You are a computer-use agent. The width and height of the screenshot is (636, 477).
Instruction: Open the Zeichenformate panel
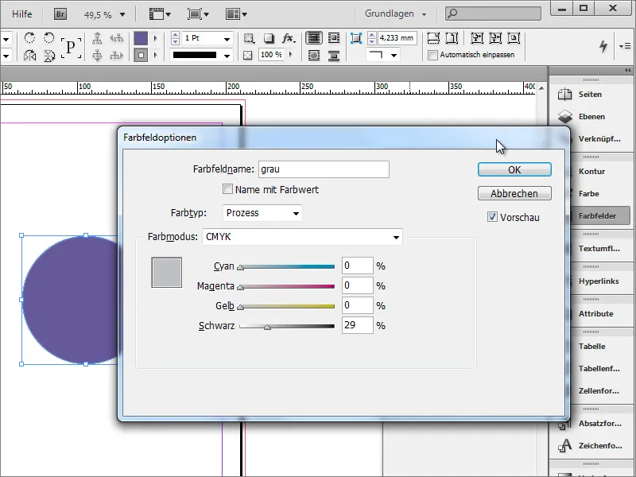pos(590,446)
